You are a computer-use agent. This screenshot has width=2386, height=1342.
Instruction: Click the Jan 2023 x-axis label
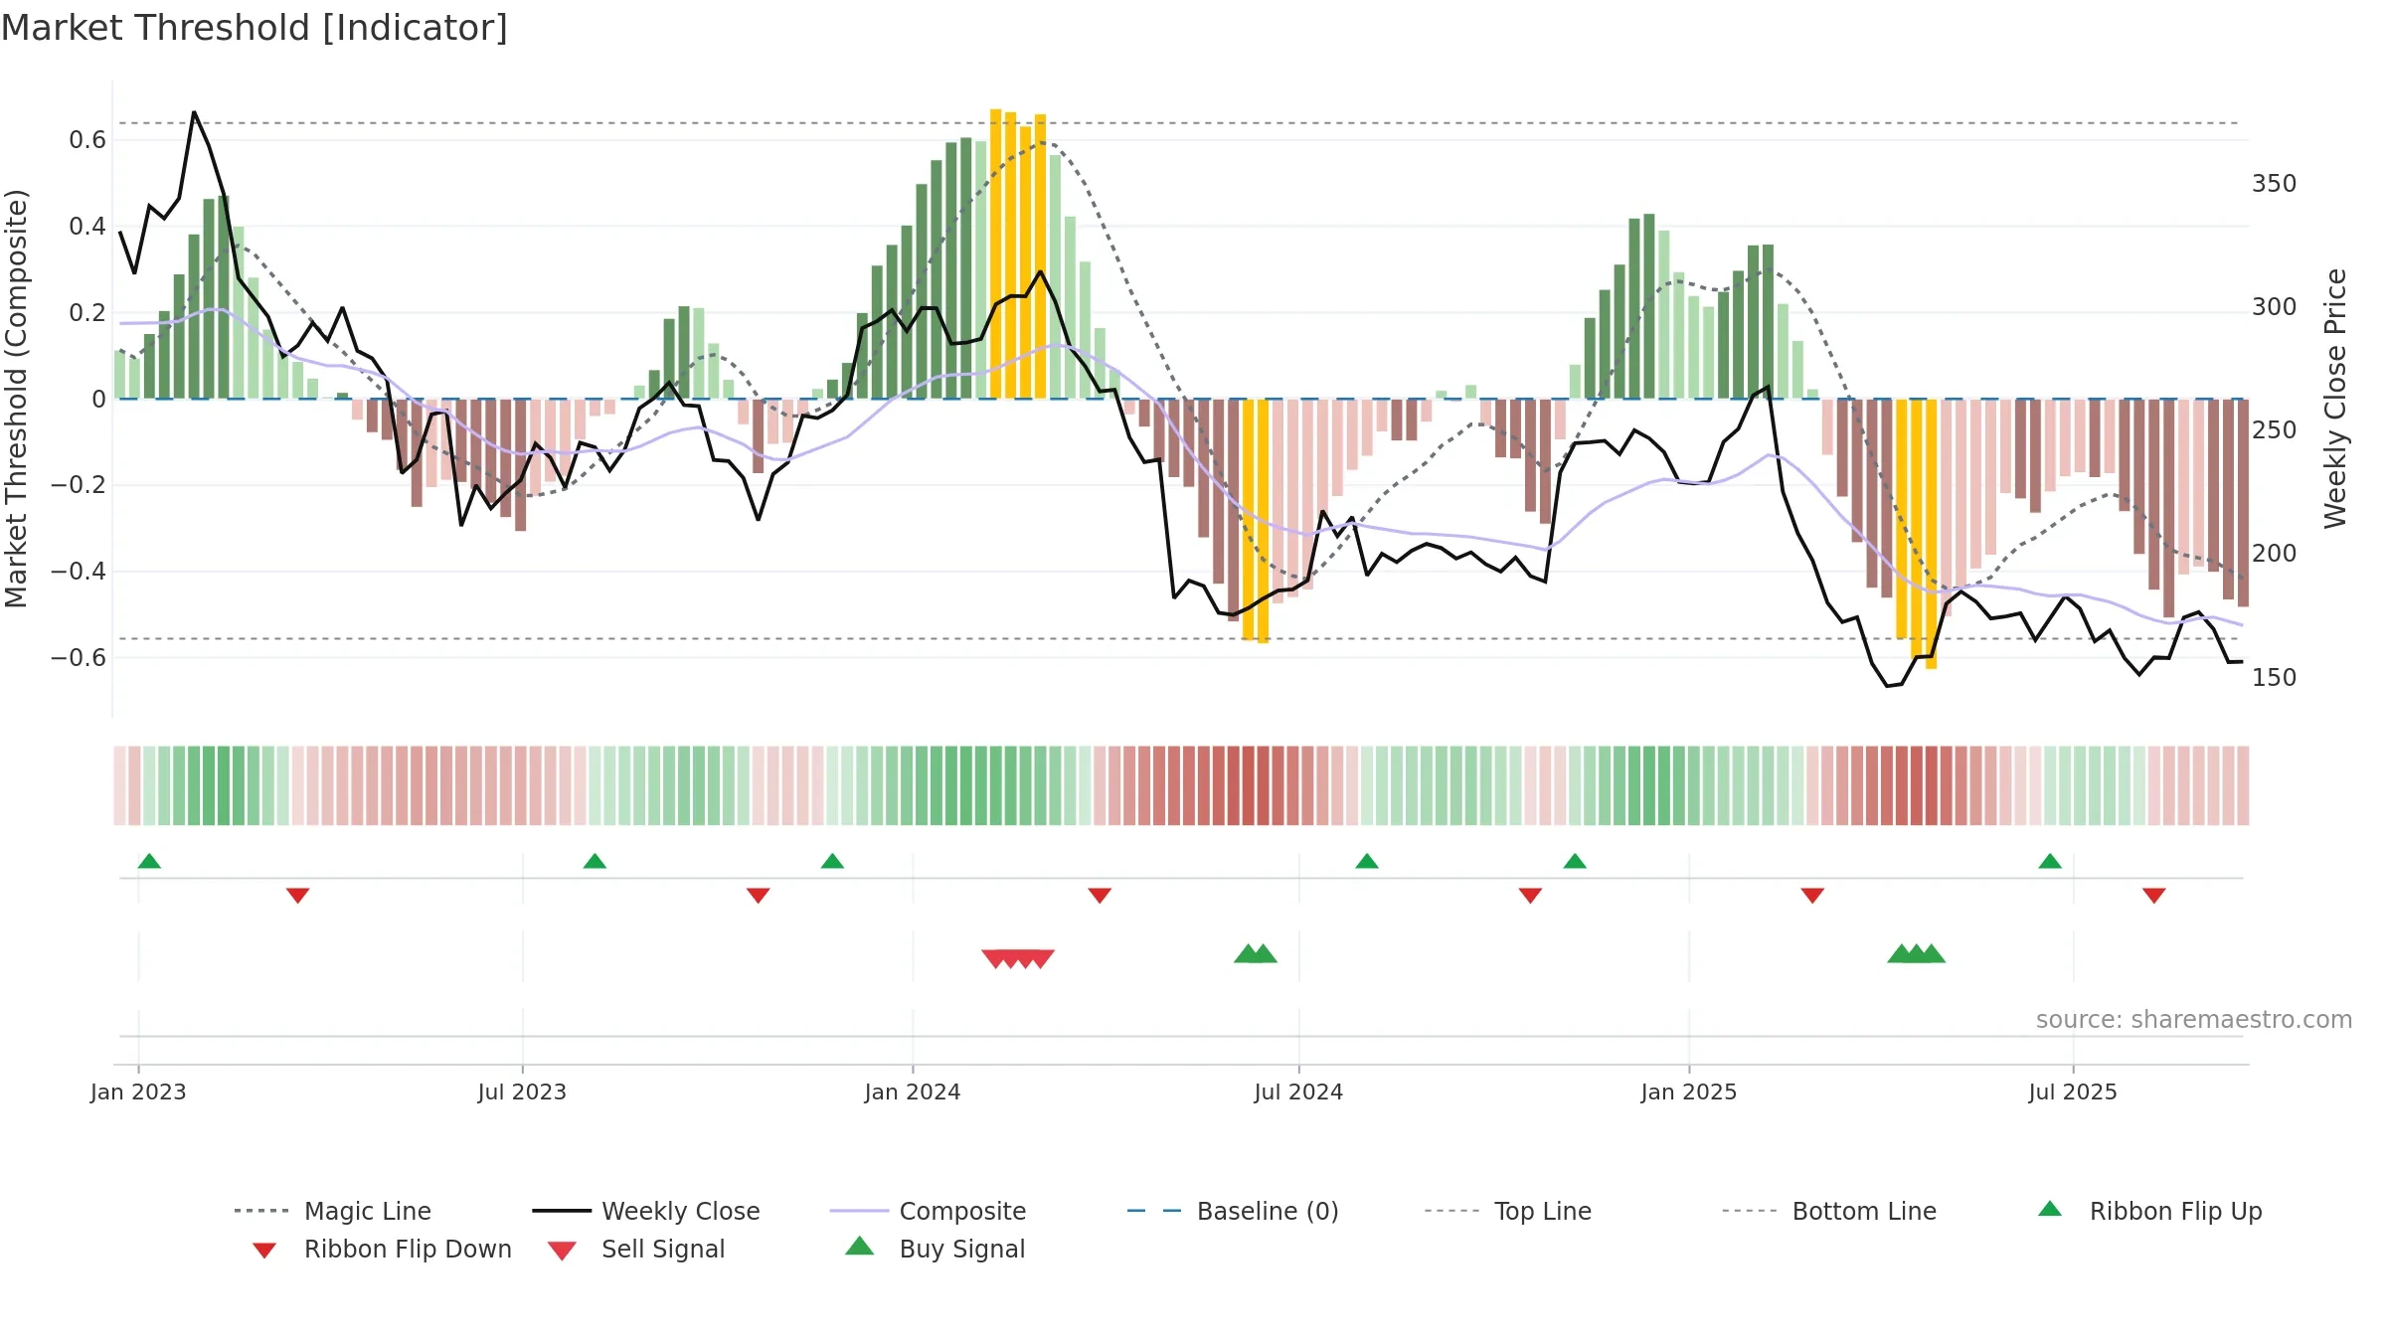[138, 1091]
